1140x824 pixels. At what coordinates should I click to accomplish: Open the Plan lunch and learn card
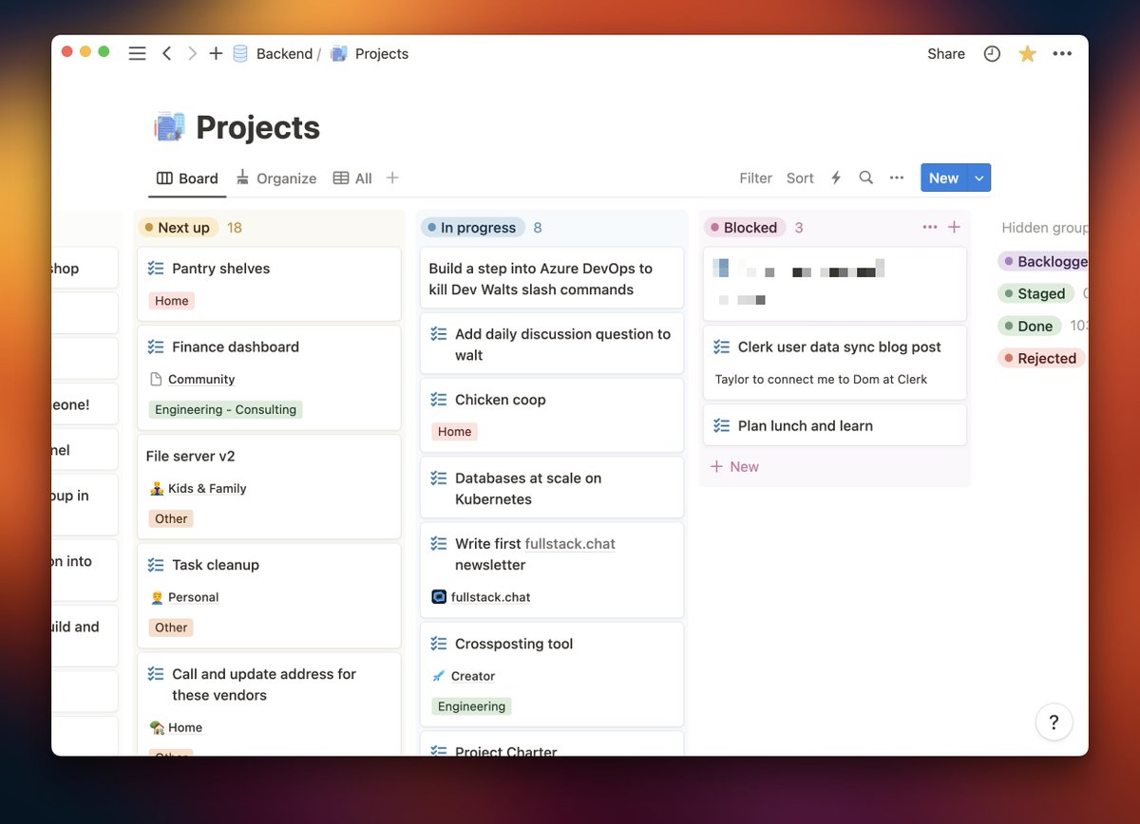tap(835, 425)
